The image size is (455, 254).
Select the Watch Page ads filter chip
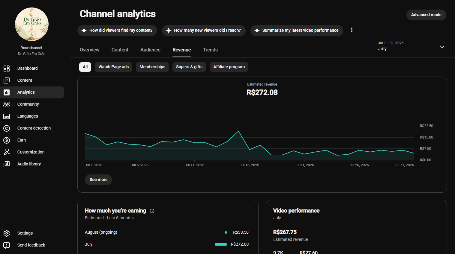[x=114, y=67]
